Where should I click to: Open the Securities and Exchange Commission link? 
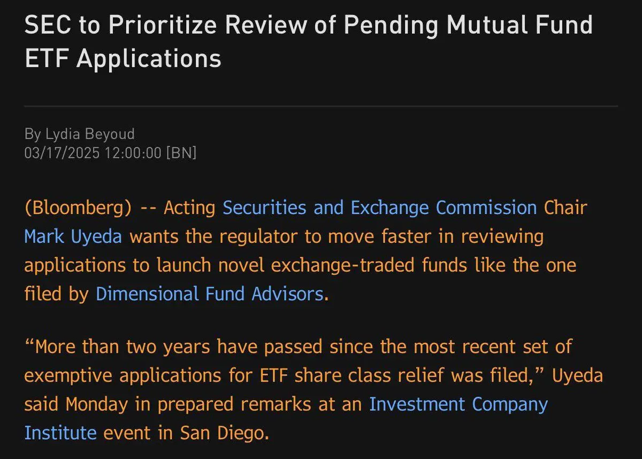tap(379, 208)
